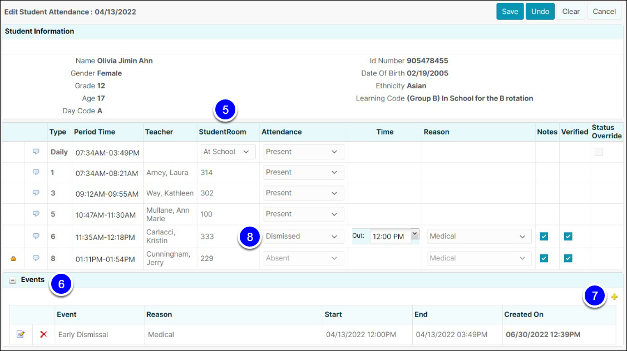Delete the Early Dismissal event
Image resolution: width=627 pixels, height=351 pixels.
(43, 334)
